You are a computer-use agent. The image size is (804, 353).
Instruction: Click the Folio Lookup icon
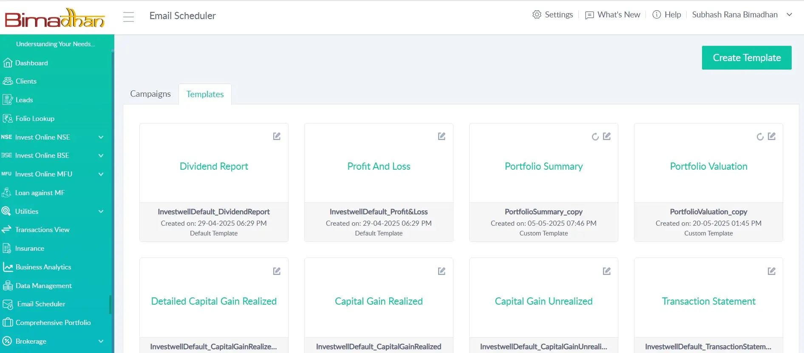[8, 118]
